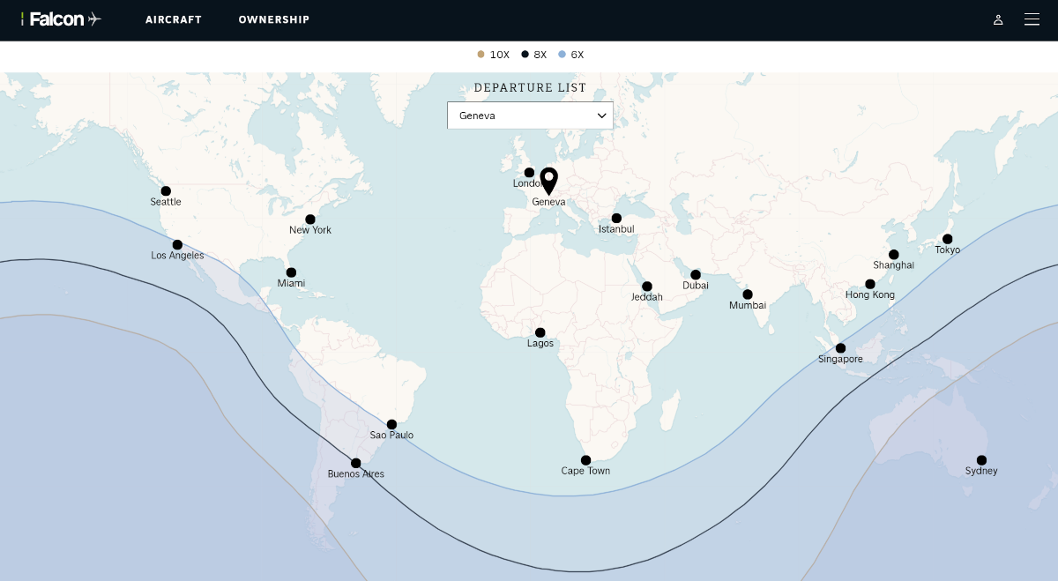Screen dimensions: 1058x581
Task: Select the Dubai marker on map
Action: [696, 274]
